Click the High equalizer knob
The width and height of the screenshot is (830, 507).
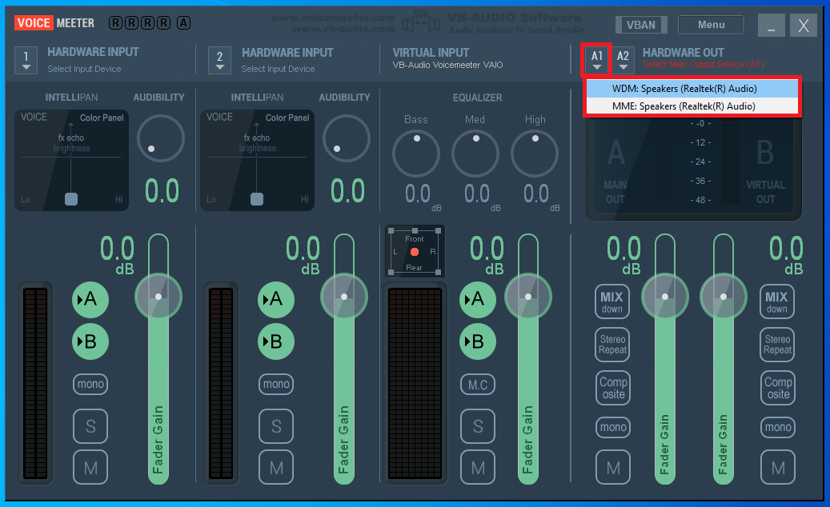(535, 154)
